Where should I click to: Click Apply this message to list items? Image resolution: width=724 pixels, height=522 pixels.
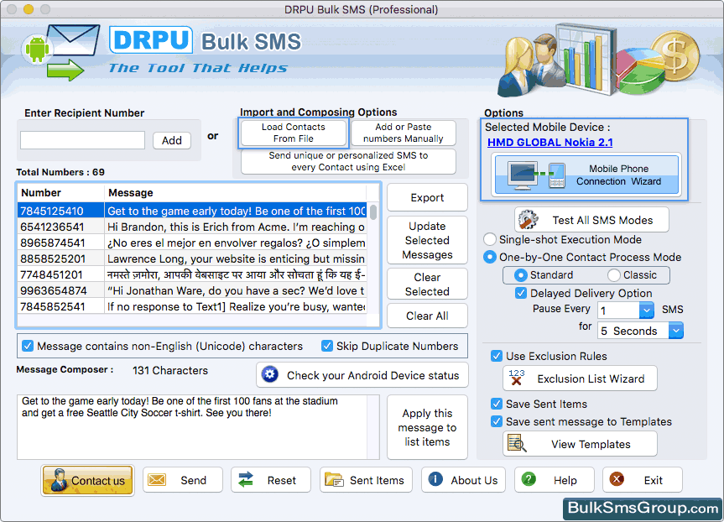pyautogui.click(x=427, y=427)
